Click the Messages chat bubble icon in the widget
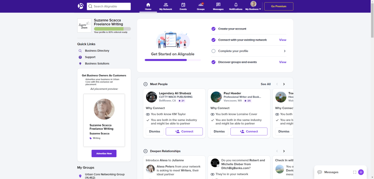The width and height of the screenshot is (374, 179). 319,172
